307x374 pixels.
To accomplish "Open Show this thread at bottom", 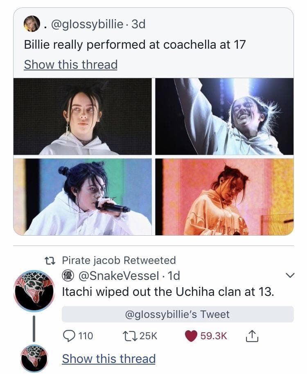I will [108, 359].
